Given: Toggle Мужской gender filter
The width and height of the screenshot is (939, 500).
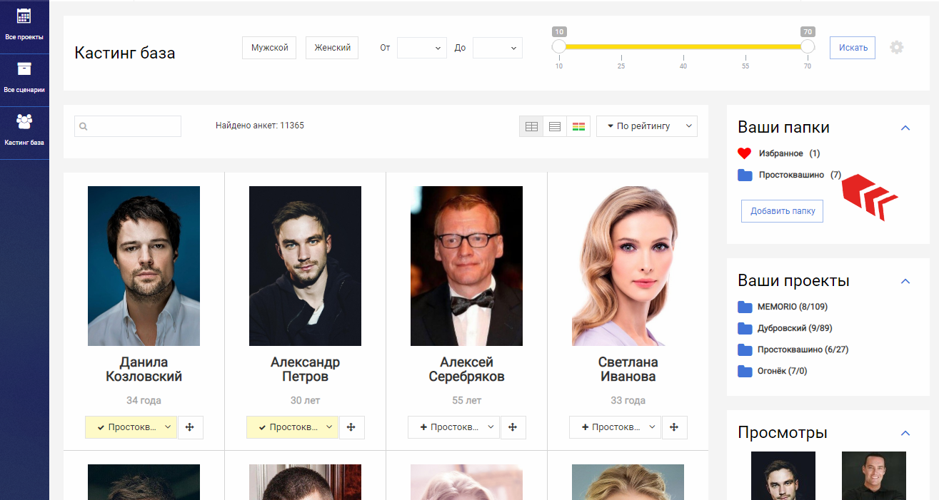Looking at the screenshot, I should tap(269, 48).
